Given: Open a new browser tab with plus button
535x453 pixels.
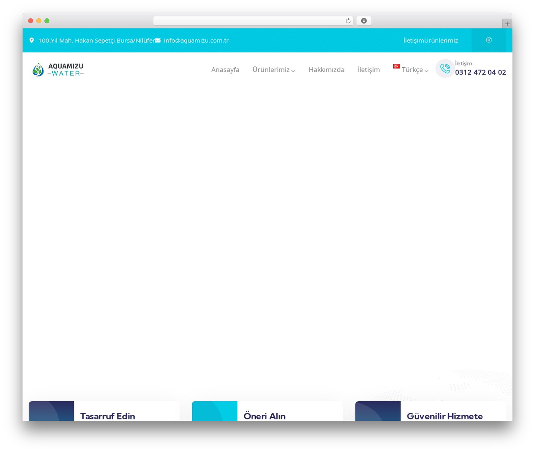Looking at the screenshot, I should 507,24.
